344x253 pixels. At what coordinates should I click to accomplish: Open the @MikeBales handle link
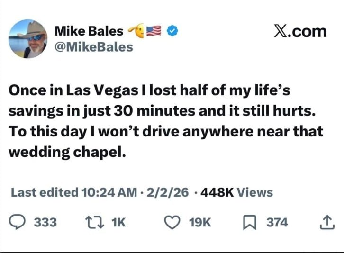click(94, 47)
